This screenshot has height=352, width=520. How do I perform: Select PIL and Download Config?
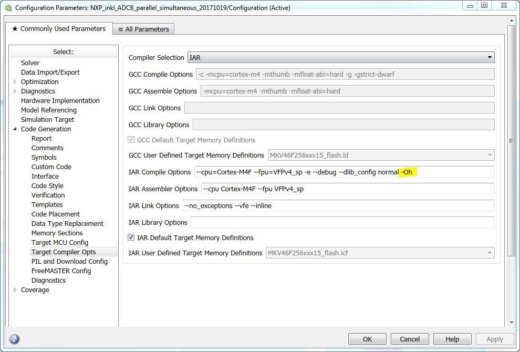click(69, 261)
